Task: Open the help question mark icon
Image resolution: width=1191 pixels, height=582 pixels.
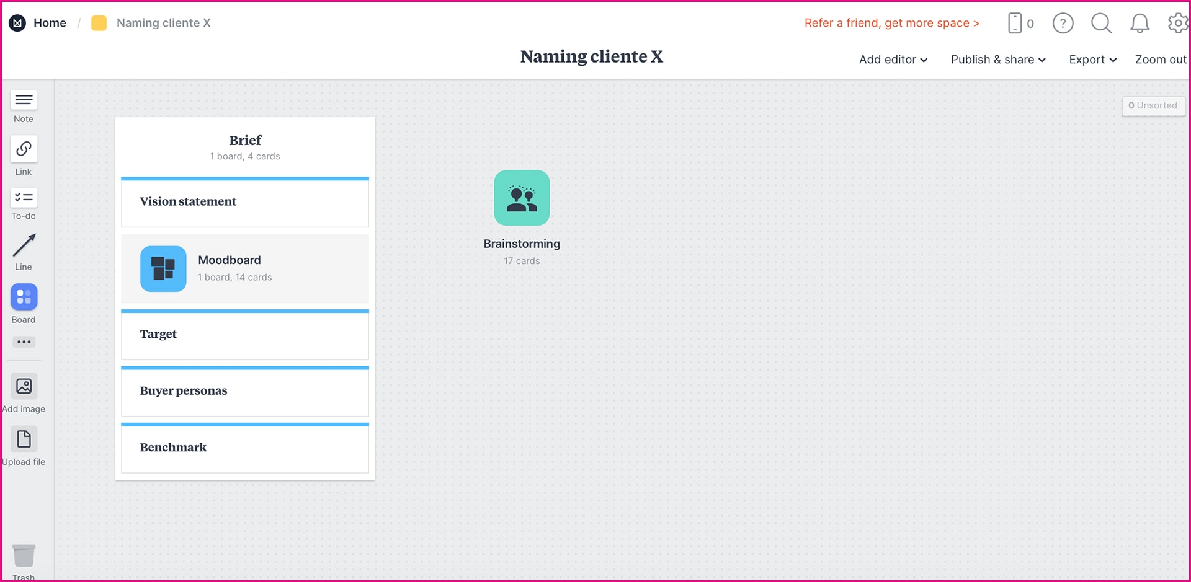Action: 1063,24
